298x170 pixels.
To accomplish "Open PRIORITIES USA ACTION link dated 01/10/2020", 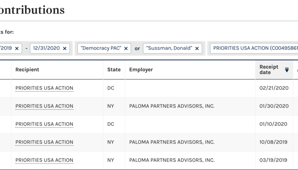I will tap(44, 124).
